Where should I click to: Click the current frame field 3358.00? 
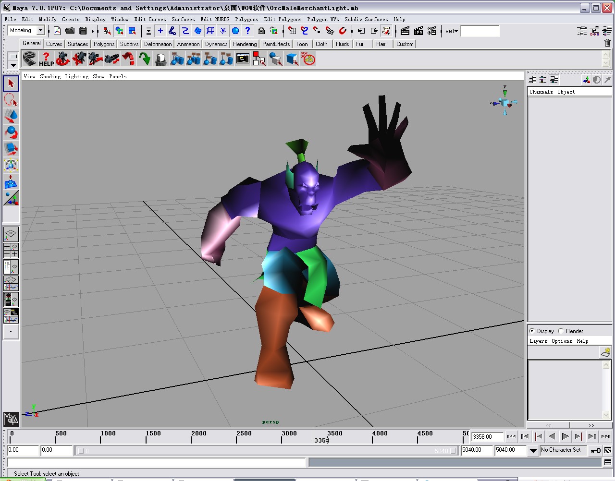487,436
